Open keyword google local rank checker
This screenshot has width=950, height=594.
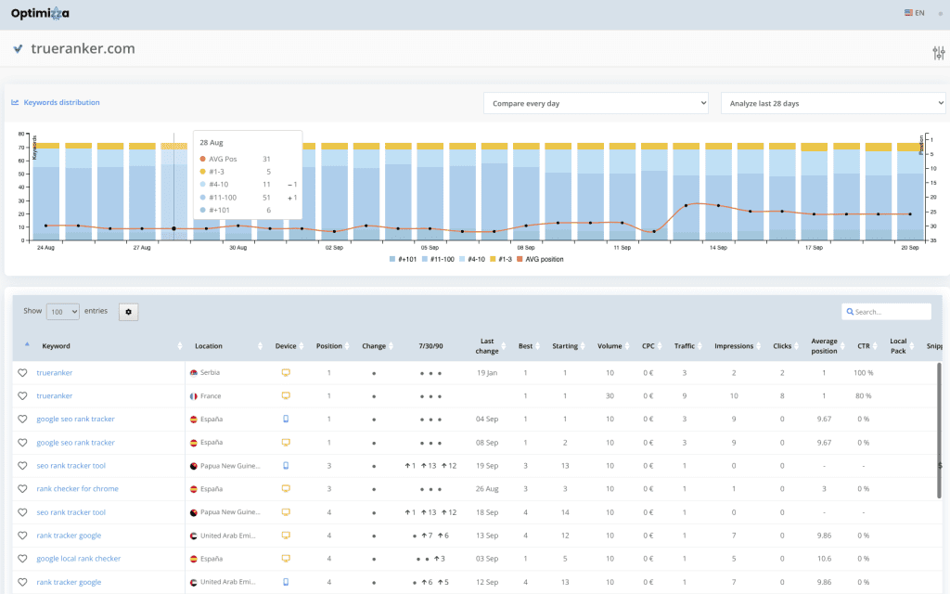pyautogui.click(x=79, y=559)
